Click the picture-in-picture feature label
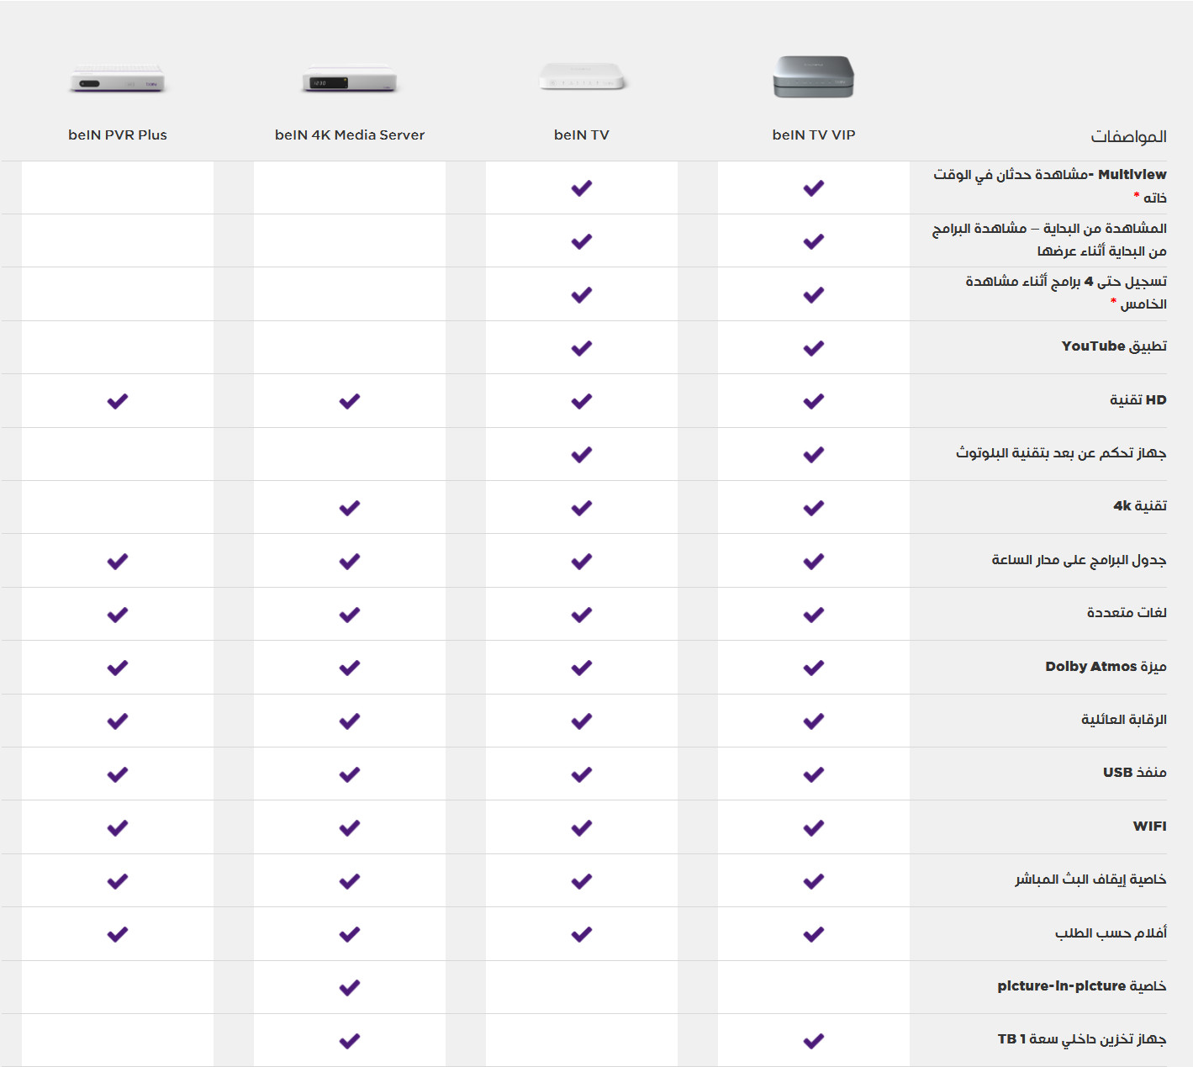This screenshot has width=1193, height=1067. [1081, 985]
